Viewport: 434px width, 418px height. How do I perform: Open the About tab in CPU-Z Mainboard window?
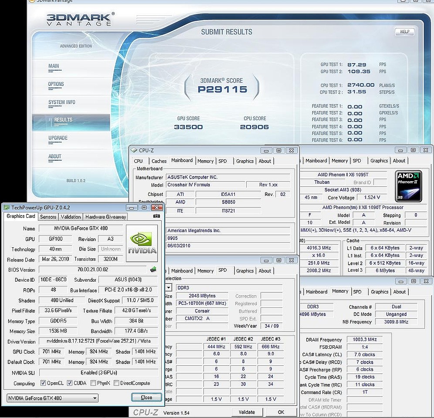(265, 161)
